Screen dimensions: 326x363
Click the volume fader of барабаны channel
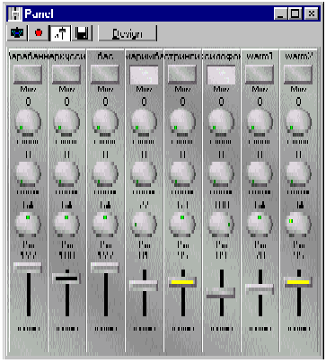tap(28, 268)
